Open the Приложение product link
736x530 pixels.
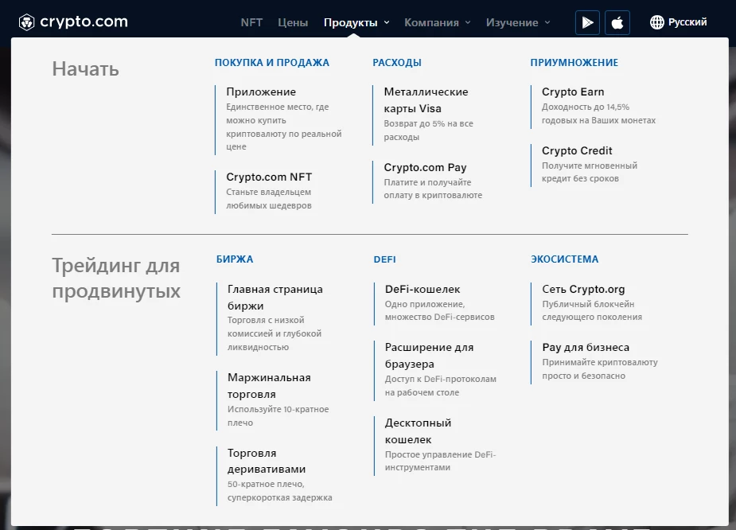(261, 92)
